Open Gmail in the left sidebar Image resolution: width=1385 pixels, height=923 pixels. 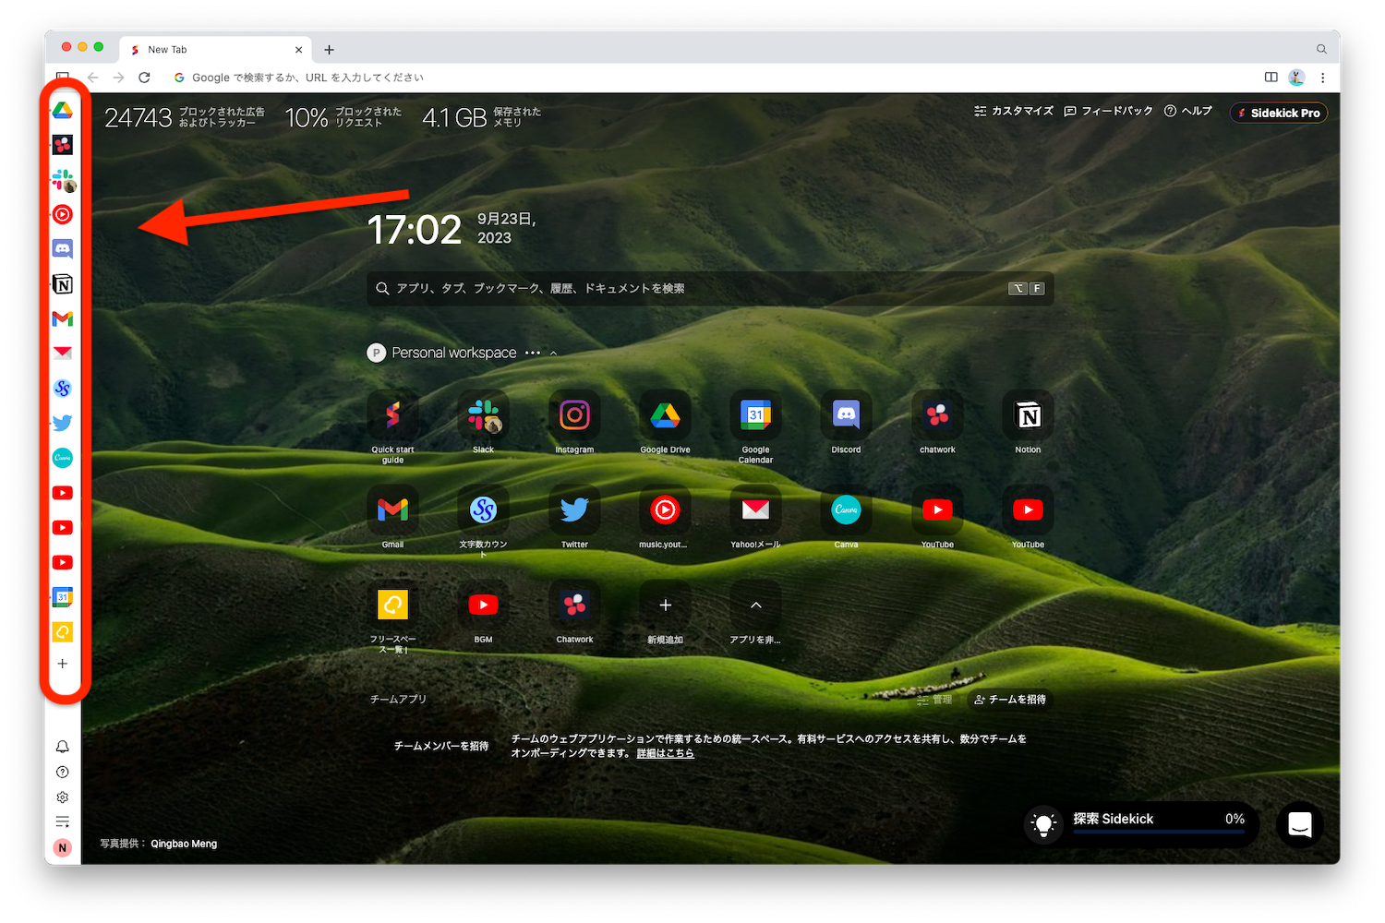(63, 318)
